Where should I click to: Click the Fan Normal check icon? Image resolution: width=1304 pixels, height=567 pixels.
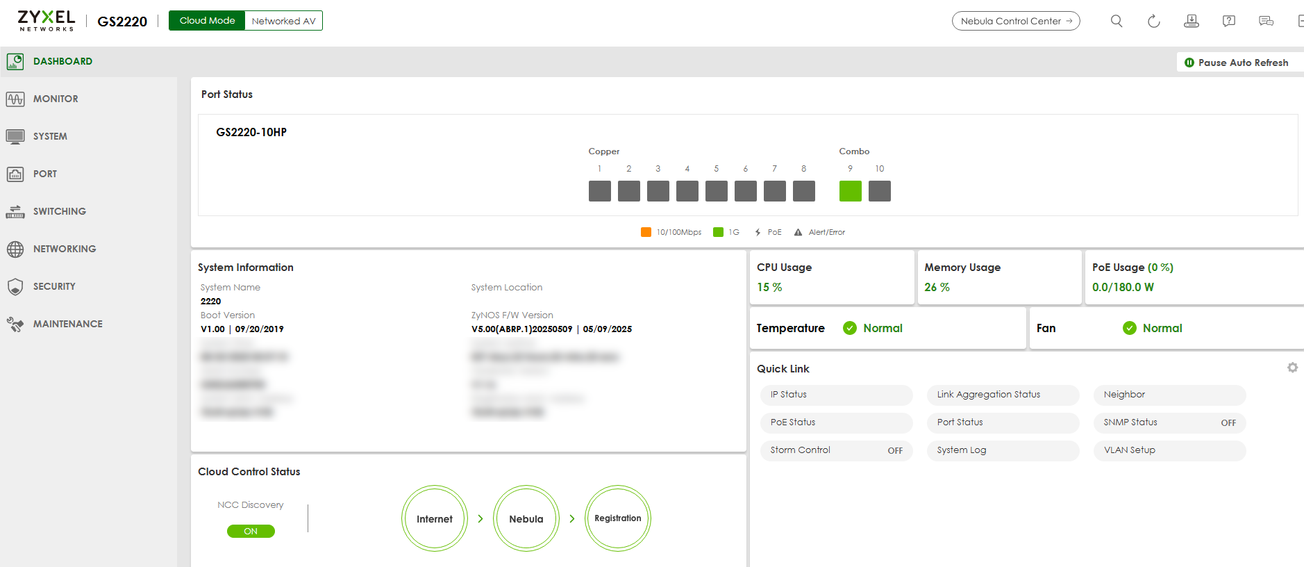[1130, 328]
